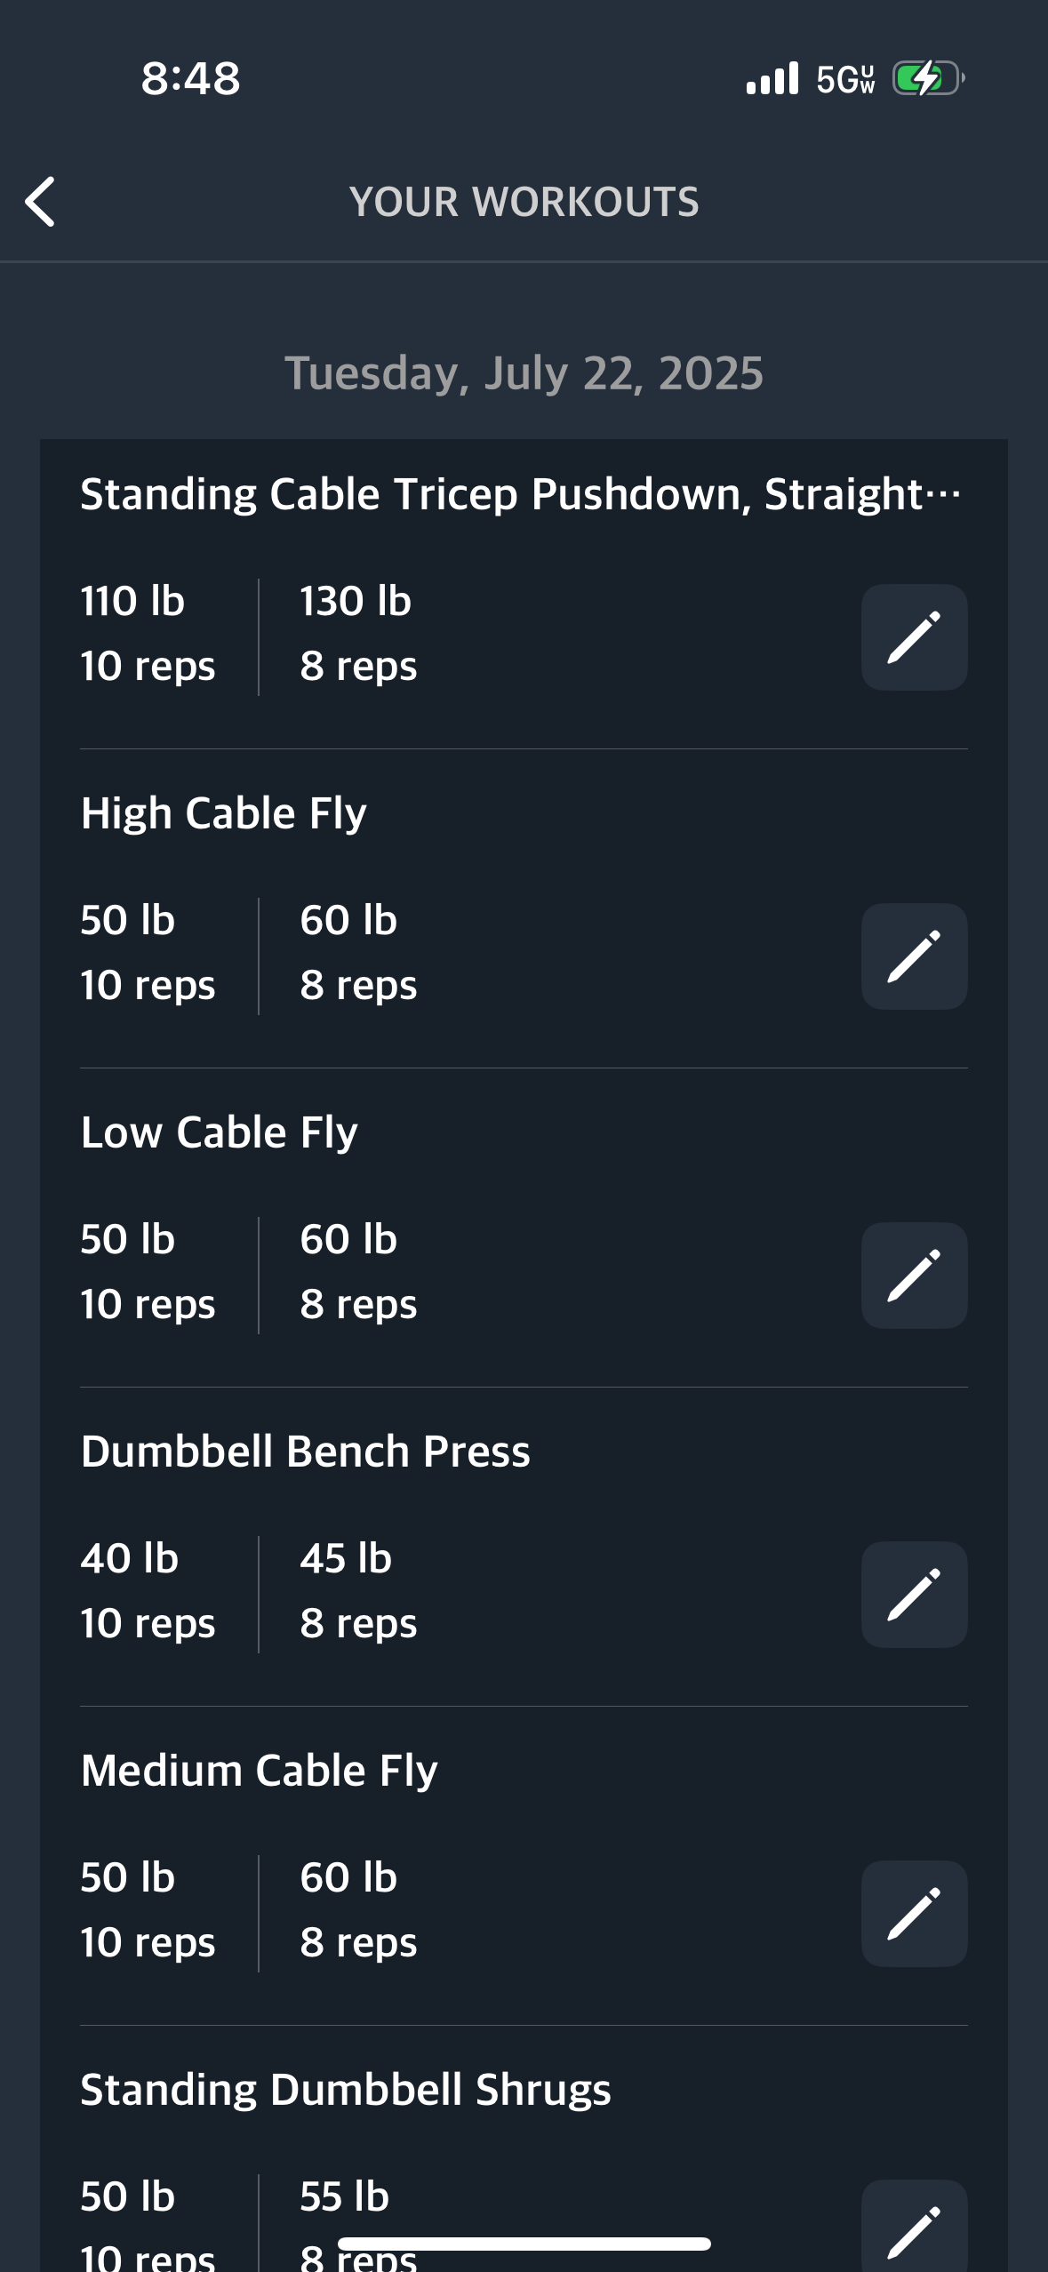Viewport: 1048px width, 2272px height.
Task: Edit Medium Cable Fly with pencil icon
Action: 914,1914
